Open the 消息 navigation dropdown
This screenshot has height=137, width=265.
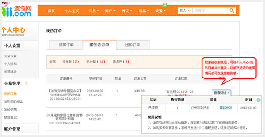tap(144, 11)
